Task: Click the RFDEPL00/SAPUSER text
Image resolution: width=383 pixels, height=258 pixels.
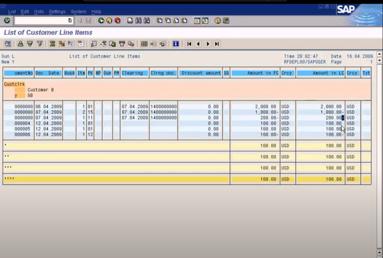Action: pos(305,62)
